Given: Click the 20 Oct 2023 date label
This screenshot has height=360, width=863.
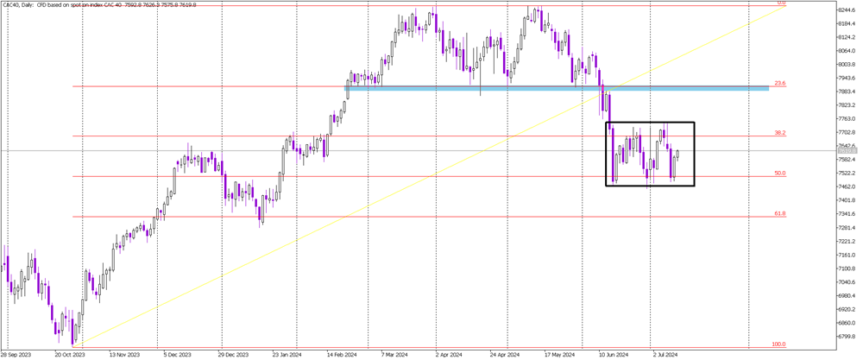Looking at the screenshot, I should pos(71,355).
